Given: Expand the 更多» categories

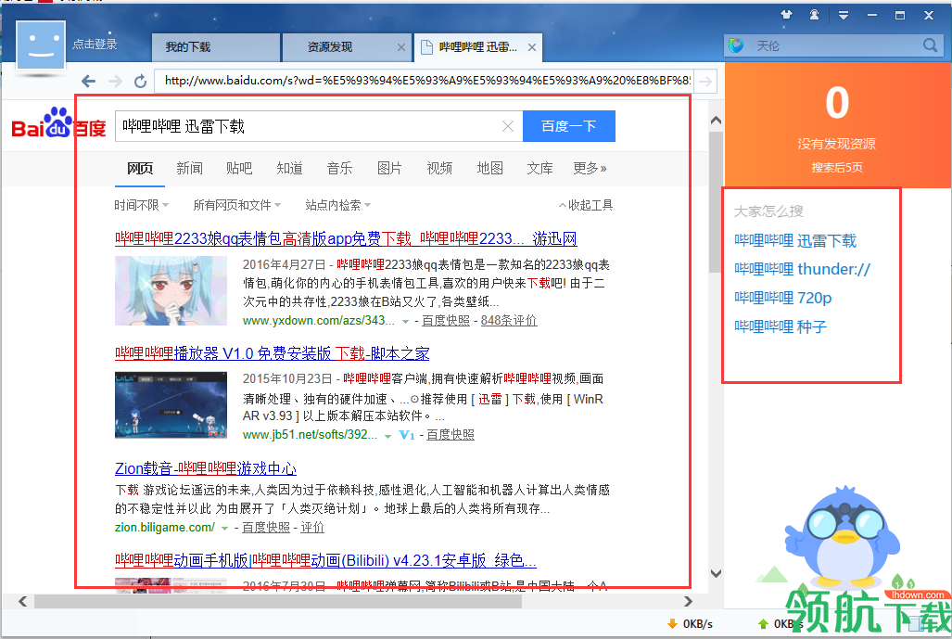Looking at the screenshot, I should coord(590,168).
